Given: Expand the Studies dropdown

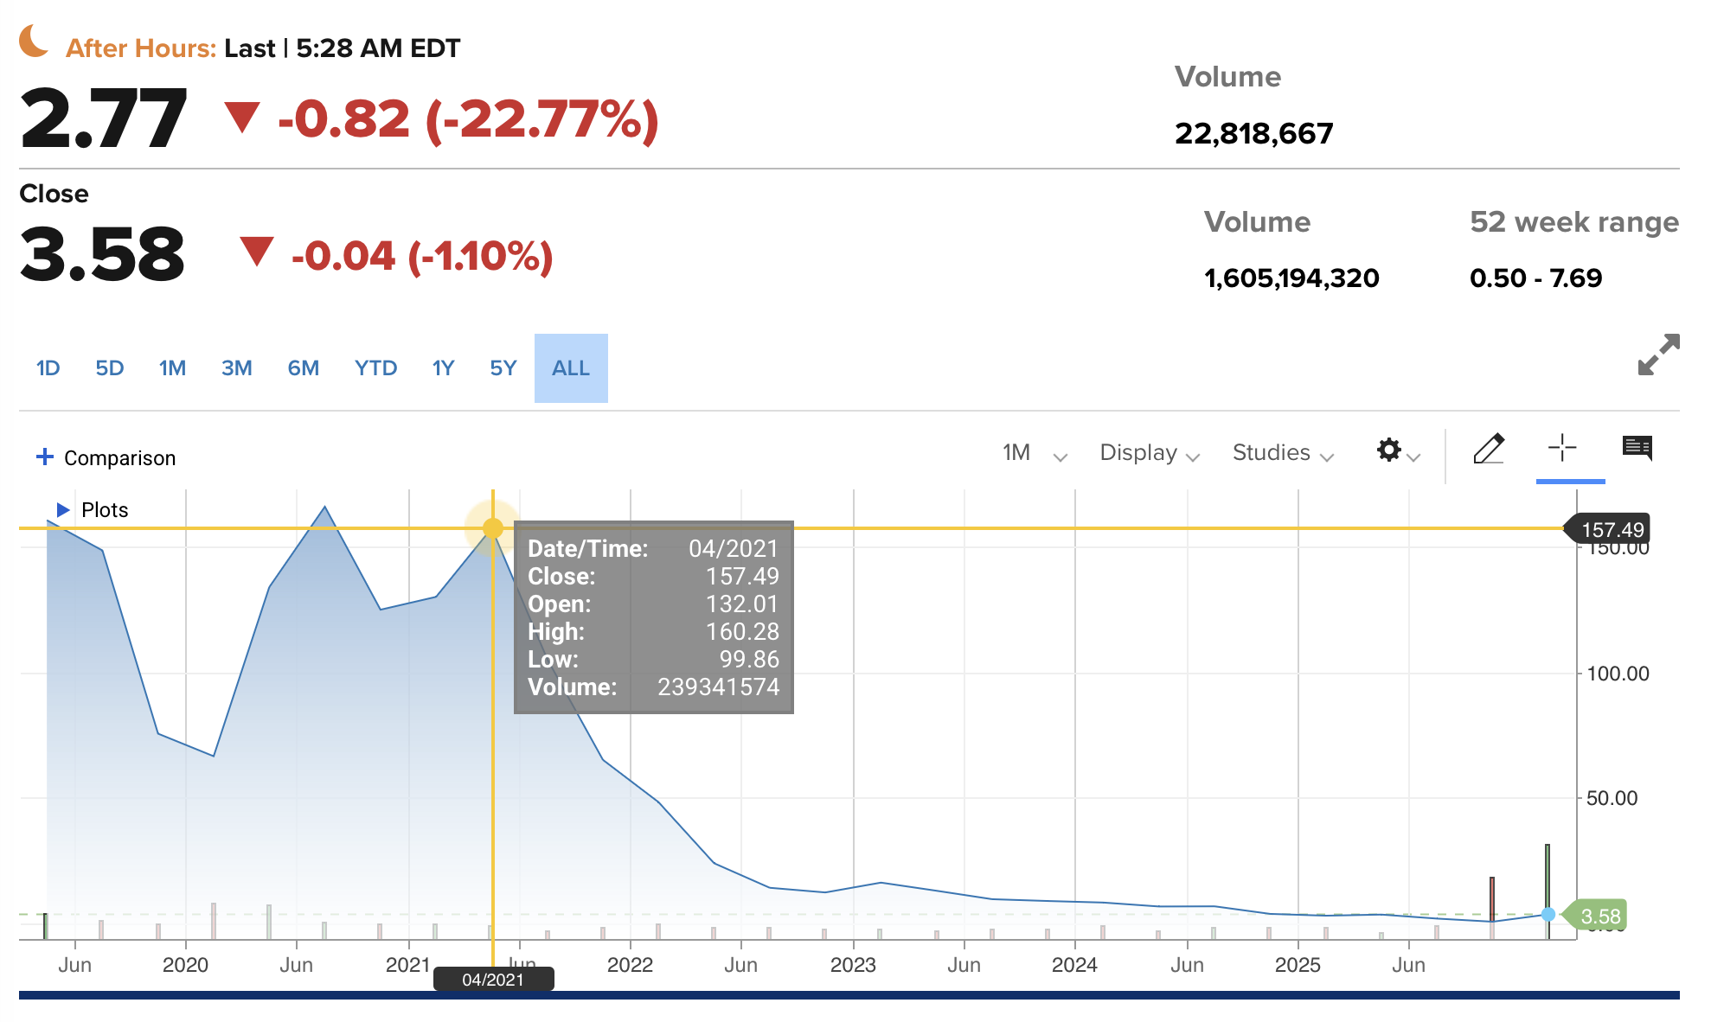Looking at the screenshot, I should point(1282,453).
